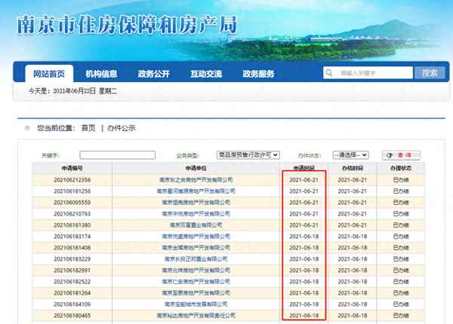
Task: Open company link for application 202106181264
Action: point(196,293)
